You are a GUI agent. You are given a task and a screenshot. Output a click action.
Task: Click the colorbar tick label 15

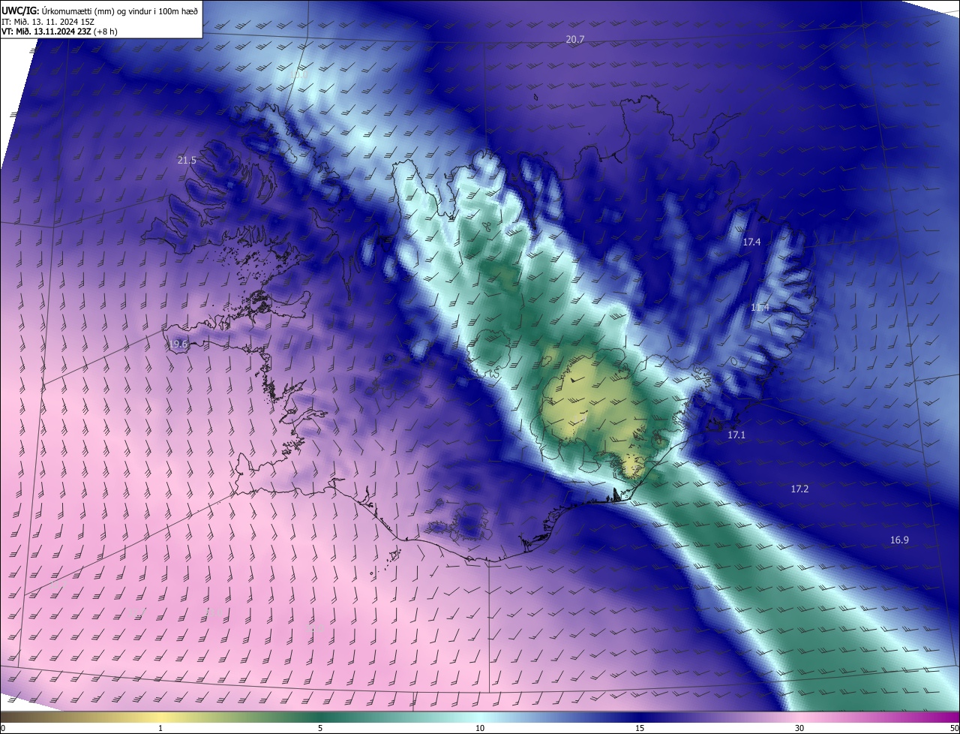pyautogui.click(x=640, y=729)
